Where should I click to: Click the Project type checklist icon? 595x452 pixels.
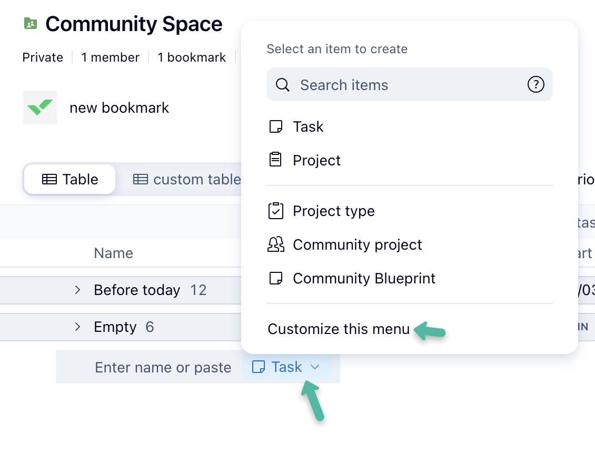coord(276,211)
